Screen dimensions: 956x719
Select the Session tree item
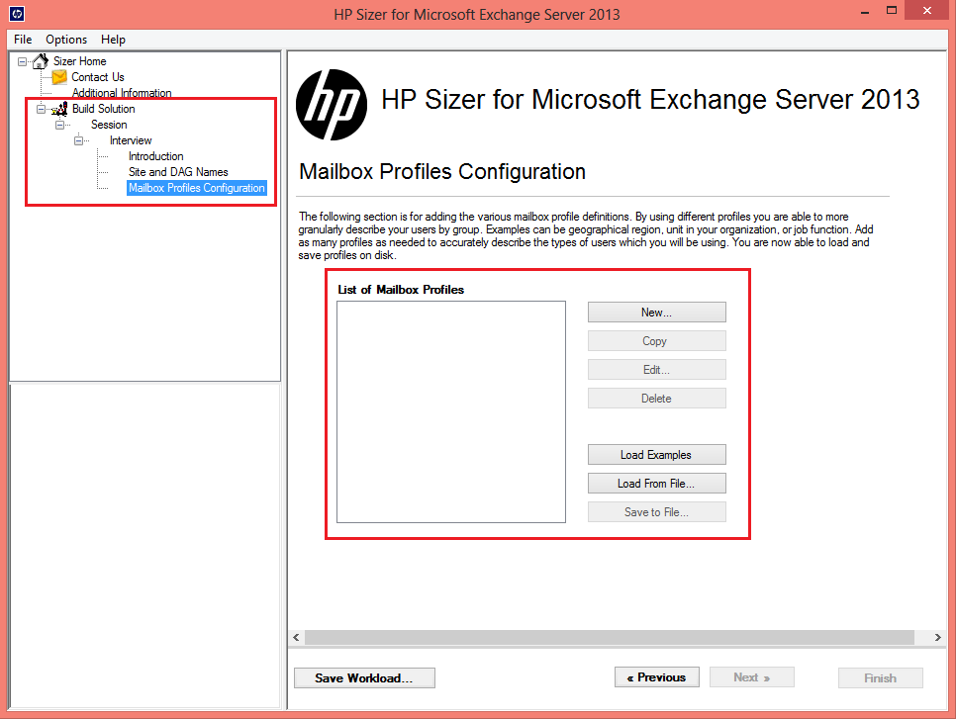click(x=109, y=125)
